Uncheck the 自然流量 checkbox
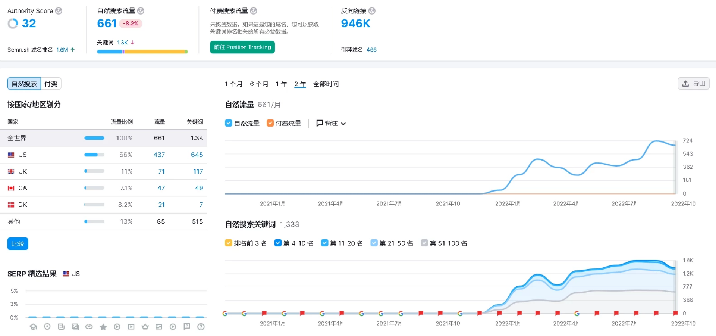The height and width of the screenshot is (336, 716). pyautogui.click(x=229, y=123)
